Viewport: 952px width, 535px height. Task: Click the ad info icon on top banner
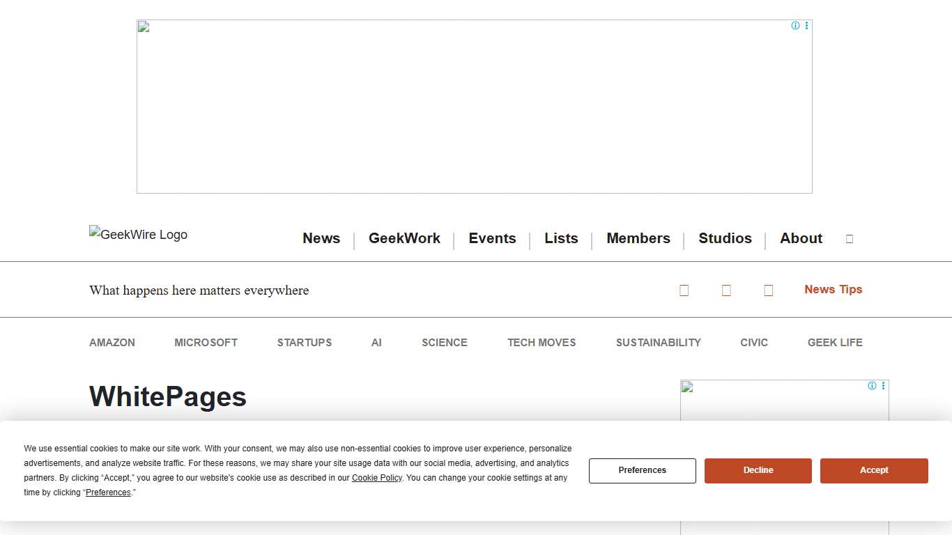click(x=795, y=25)
